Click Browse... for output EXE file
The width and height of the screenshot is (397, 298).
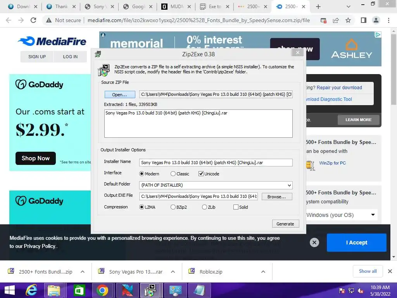point(276,197)
